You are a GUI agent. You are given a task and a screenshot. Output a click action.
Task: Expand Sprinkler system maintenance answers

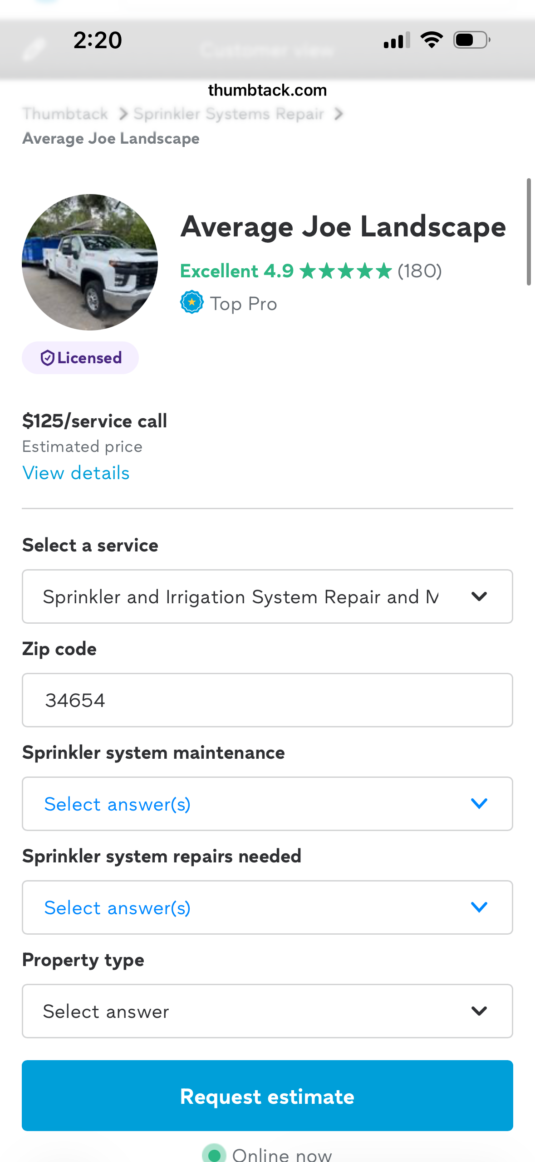click(267, 804)
